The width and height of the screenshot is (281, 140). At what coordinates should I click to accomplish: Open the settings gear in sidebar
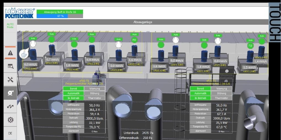click(10, 120)
